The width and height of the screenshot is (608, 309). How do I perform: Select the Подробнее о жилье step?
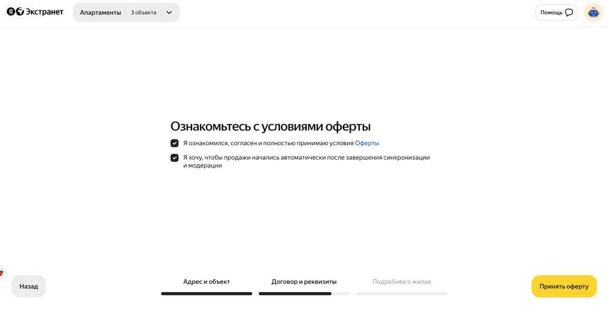tap(401, 282)
